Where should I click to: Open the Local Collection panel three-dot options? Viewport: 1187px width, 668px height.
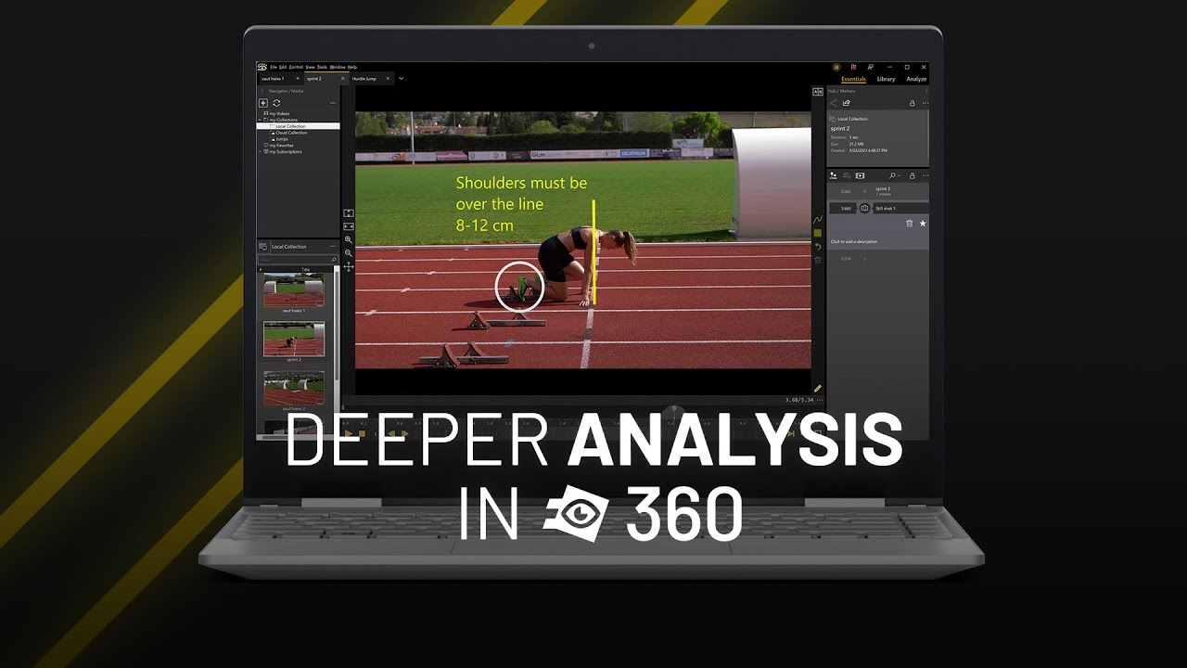click(333, 247)
